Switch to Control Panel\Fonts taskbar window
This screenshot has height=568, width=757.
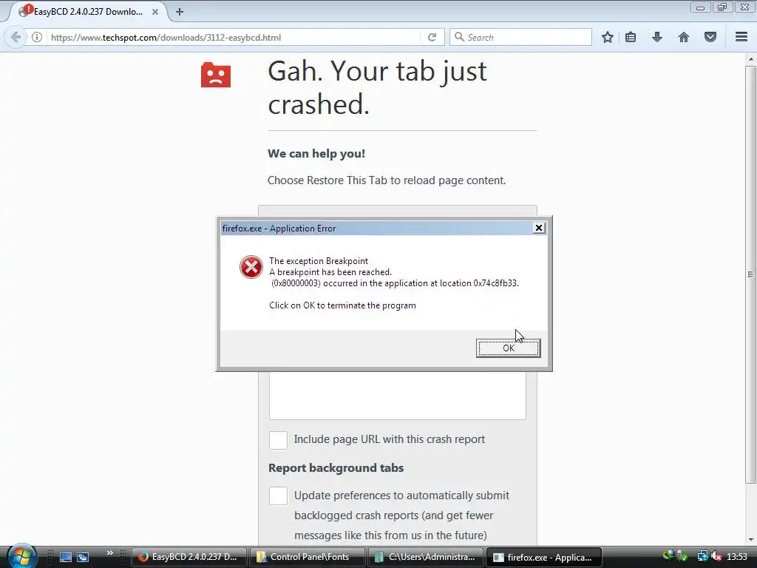307,557
